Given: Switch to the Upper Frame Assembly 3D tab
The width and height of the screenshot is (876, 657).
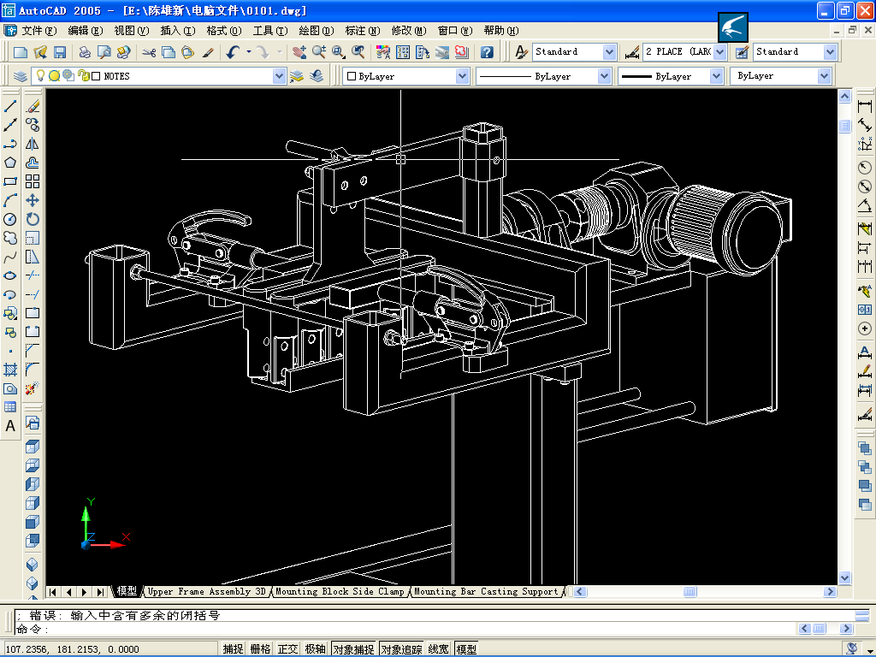Looking at the screenshot, I should [x=207, y=591].
